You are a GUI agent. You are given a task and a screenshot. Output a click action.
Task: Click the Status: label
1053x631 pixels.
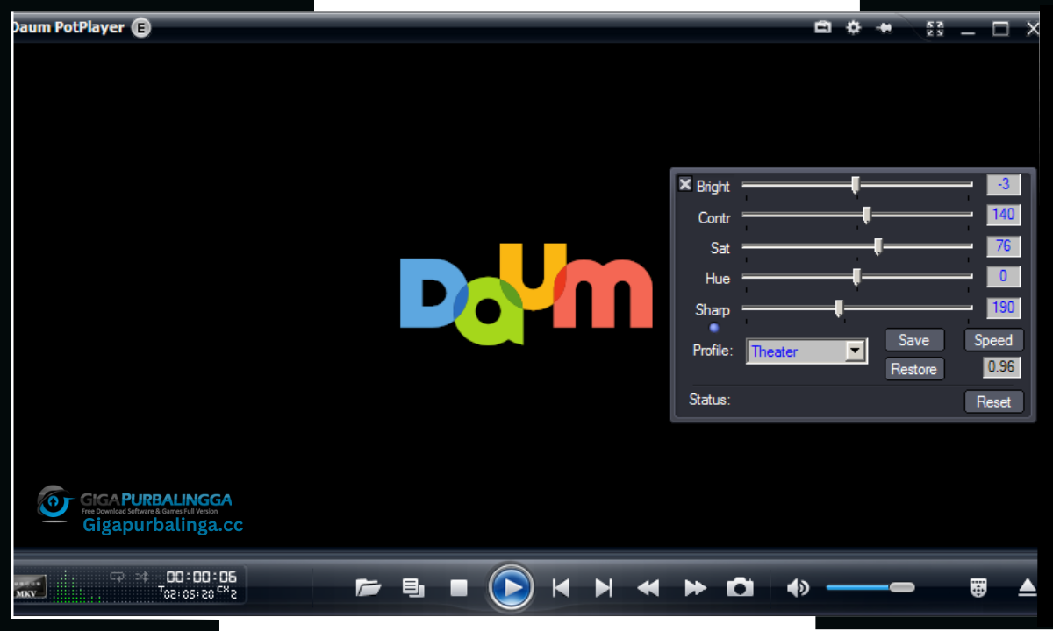tap(710, 400)
